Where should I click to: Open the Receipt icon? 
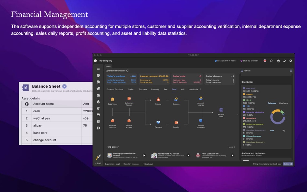[176, 122]
